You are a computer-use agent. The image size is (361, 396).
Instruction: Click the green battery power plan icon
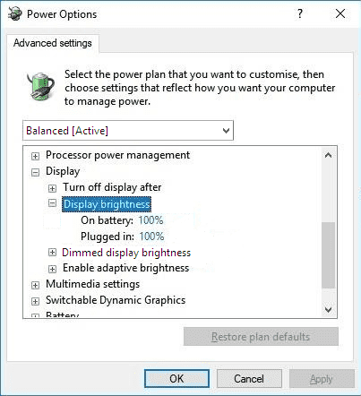pyautogui.click(x=40, y=85)
